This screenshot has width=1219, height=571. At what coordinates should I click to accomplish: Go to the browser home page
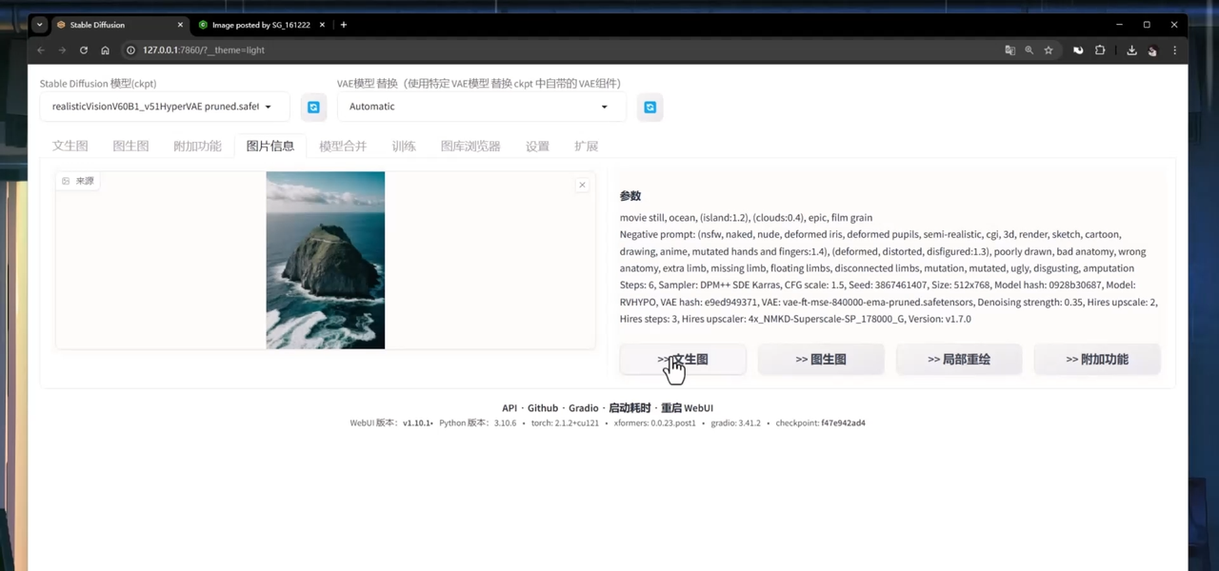(x=105, y=50)
